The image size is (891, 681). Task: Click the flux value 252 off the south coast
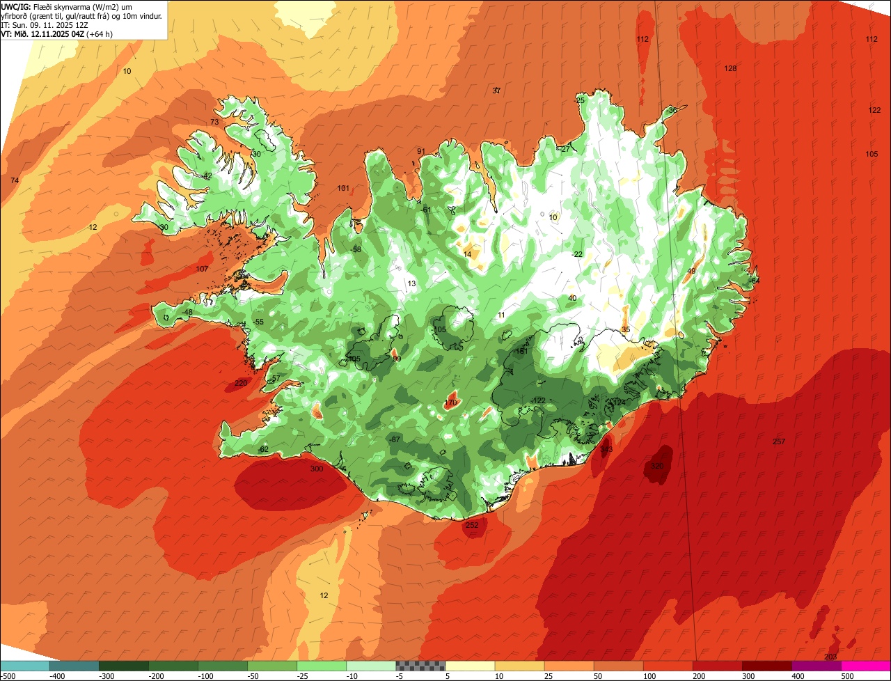pos(472,525)
